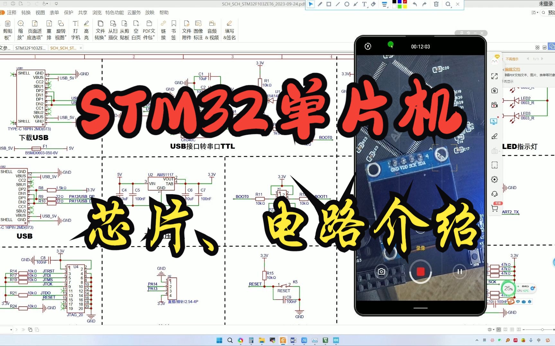Select the 高亮 highlight tool
This screenshot has width=555, height=346.
click(x=86, y=30)
